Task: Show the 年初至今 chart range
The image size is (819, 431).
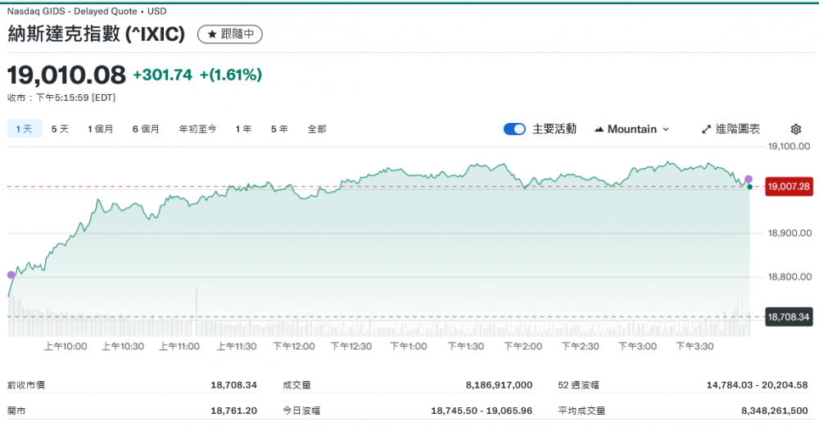Action: [197, 129]
